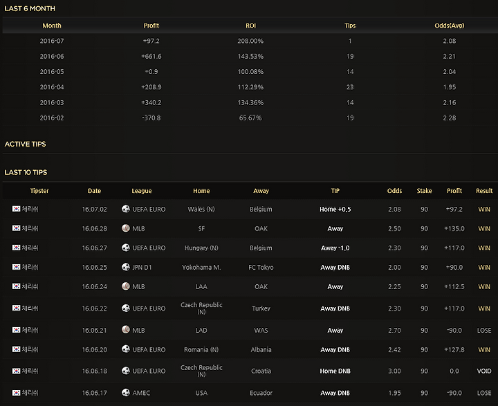This screenshot has width=498, height=406.
Task: Click the Stake column header
Action: point(424,191)
